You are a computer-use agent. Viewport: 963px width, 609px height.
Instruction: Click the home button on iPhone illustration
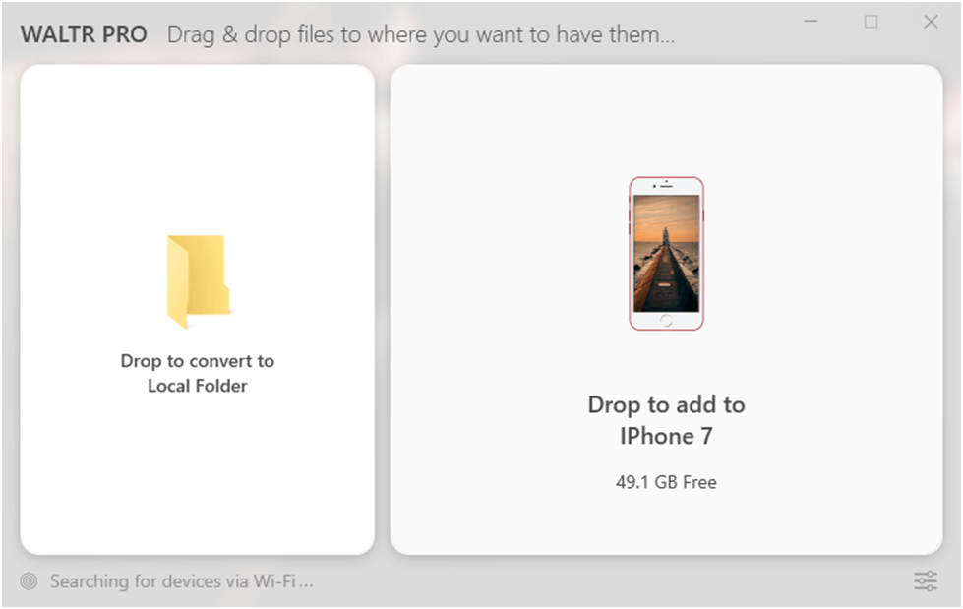coord(666,320)
